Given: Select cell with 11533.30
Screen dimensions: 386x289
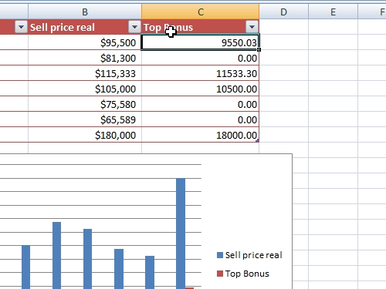Looking at the screenshot, I should click(201, 73).
